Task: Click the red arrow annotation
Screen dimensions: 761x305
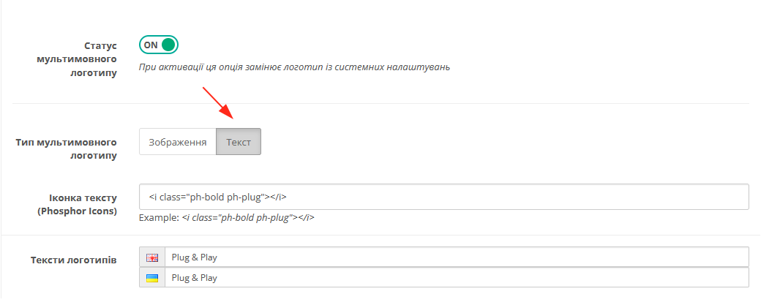Action: (x=218, y=103)
